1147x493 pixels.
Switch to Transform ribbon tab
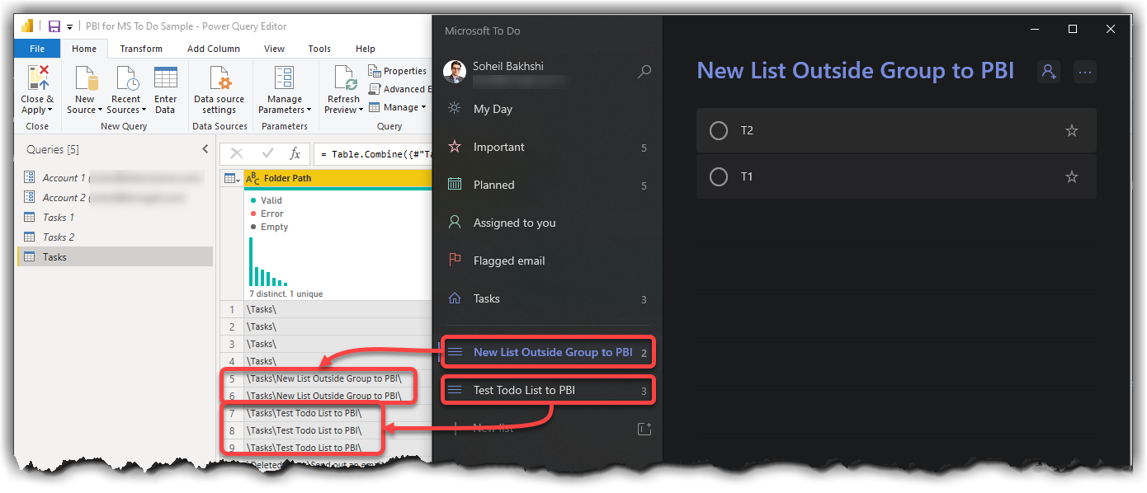coord(141,49)
